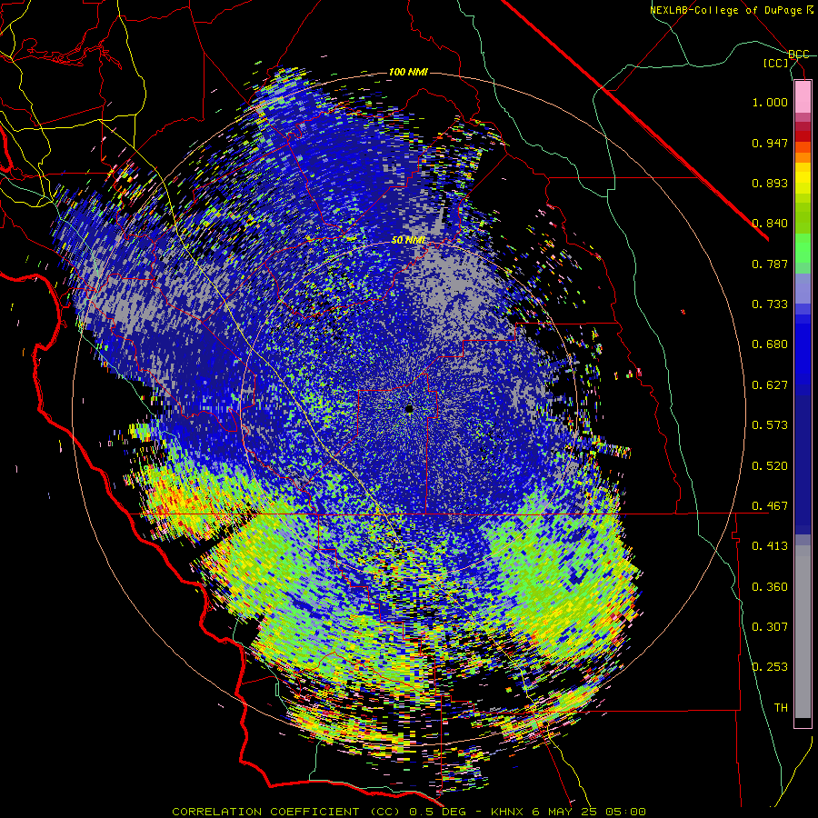Image resolution: width=818 pixels, height=818 pixels.
Task: Click the Correlation Coefficient caption at the bottom
Action: coord(409,812)
